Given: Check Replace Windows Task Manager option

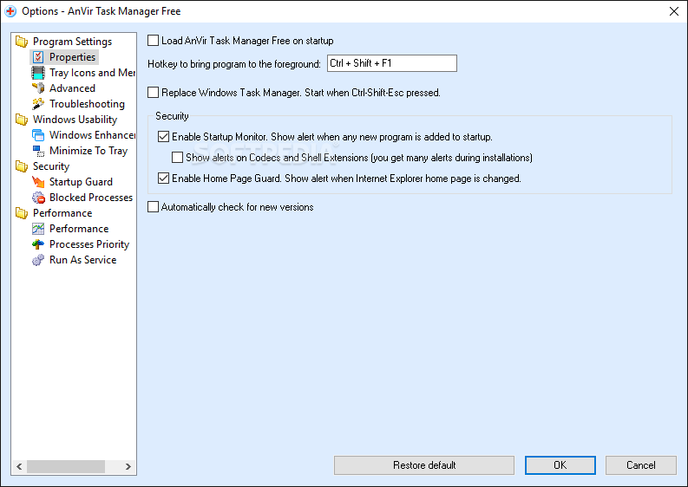Looking at the screenshot, I should 154,93.
